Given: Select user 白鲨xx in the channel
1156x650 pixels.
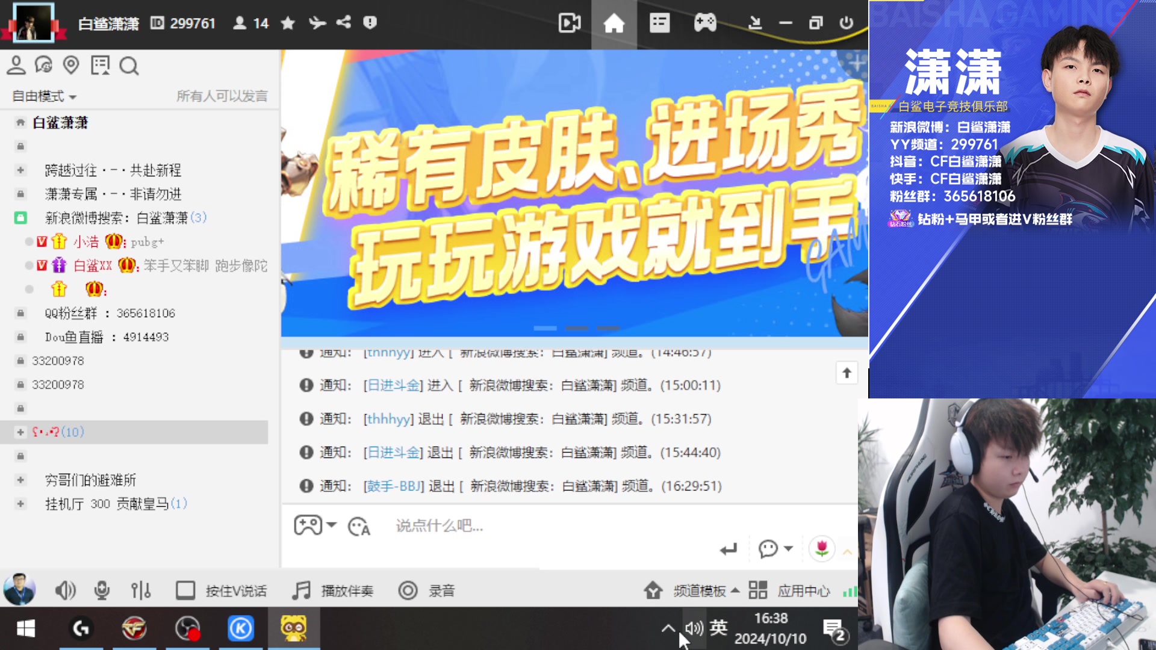Looking at the screenshot, I should (93, 265).
